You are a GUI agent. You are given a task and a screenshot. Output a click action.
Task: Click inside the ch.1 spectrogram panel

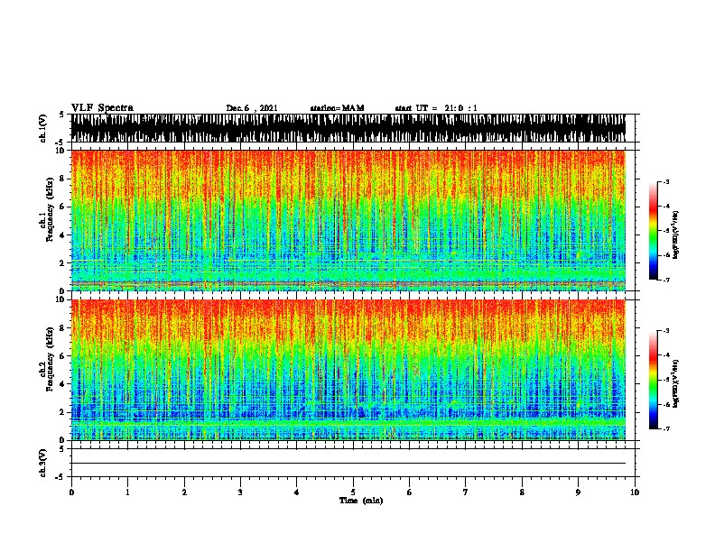point(348,220)
